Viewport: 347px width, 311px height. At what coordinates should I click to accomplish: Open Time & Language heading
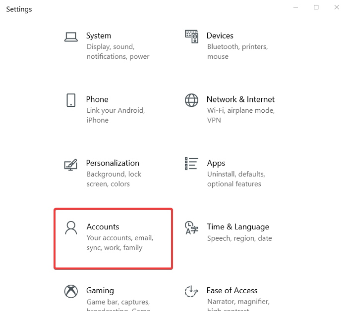[238, 227]
